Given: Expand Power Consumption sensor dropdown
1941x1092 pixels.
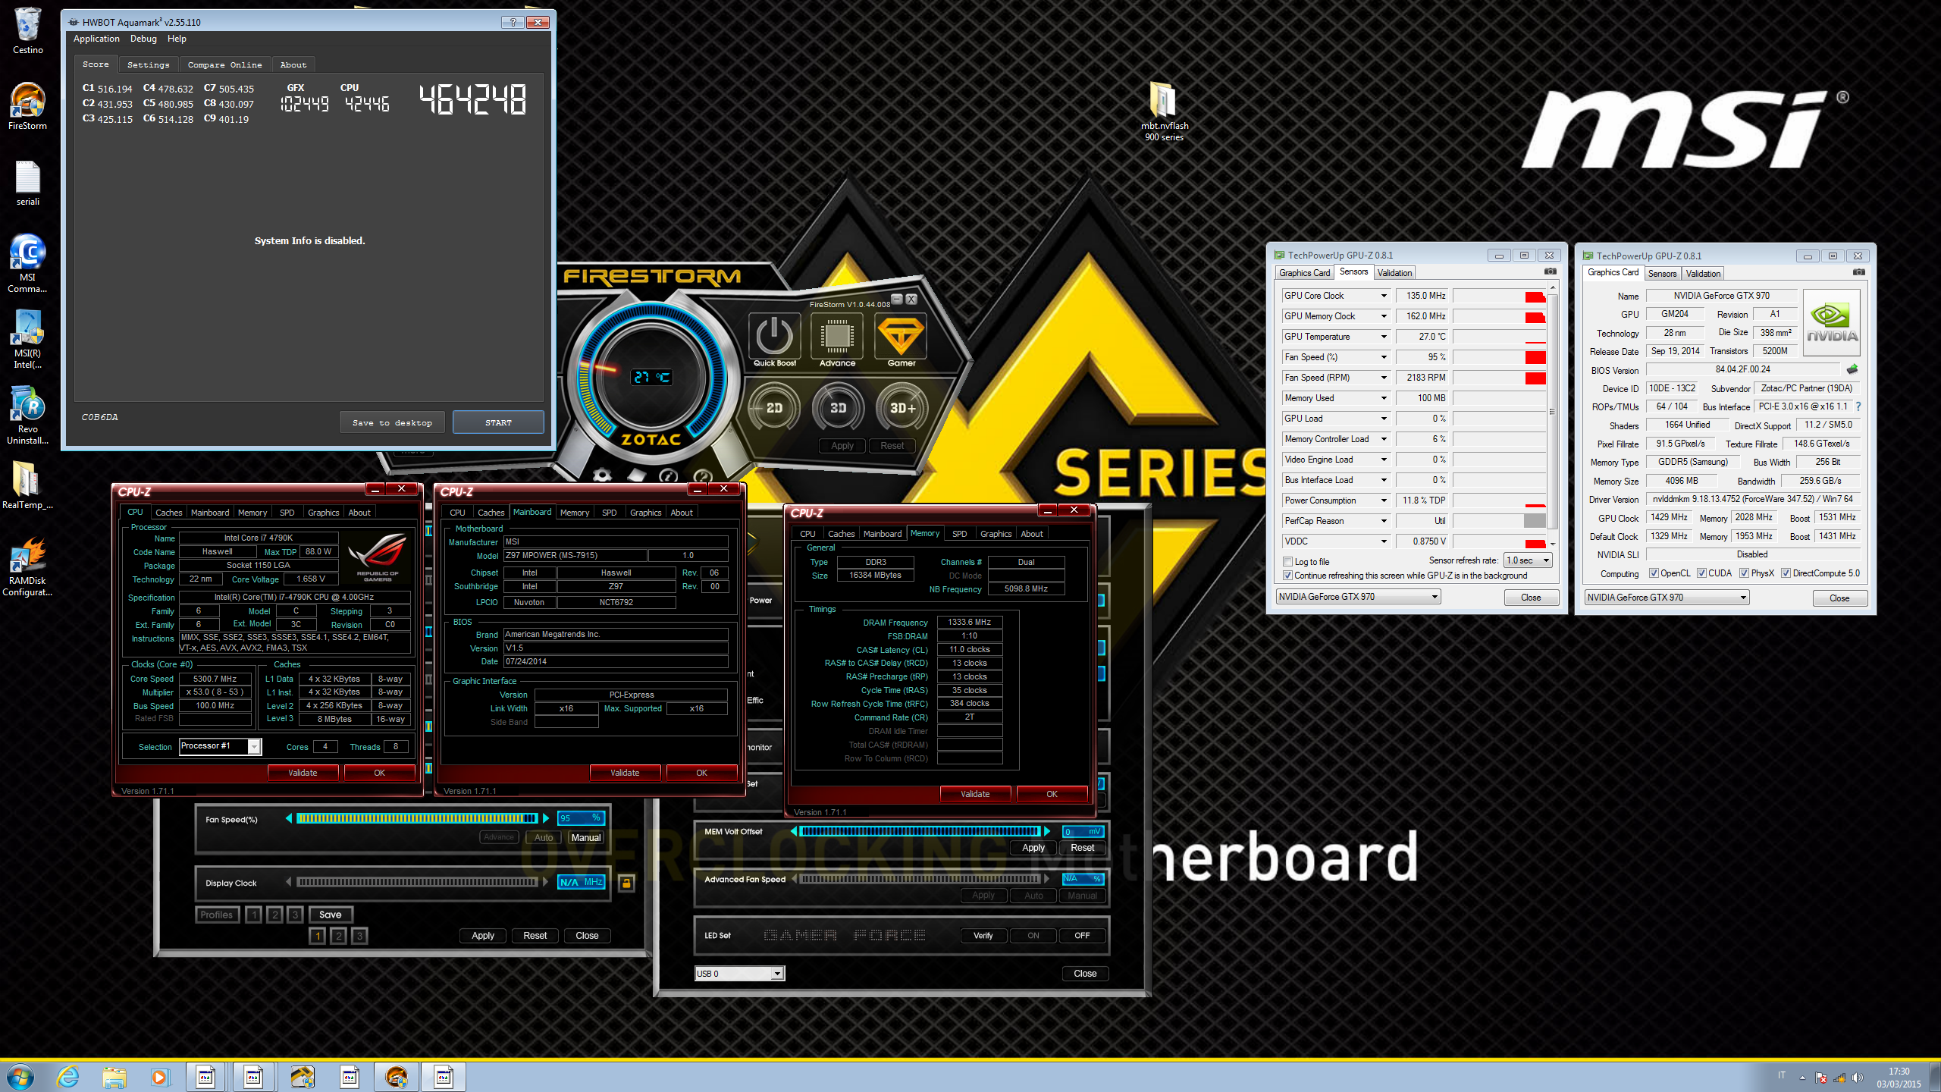Looking at the screenshot, I should (x=1383, y=500).
